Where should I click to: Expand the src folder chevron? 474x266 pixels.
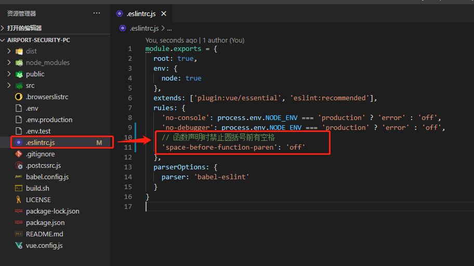pyautogui.click(x=9, y=86)
